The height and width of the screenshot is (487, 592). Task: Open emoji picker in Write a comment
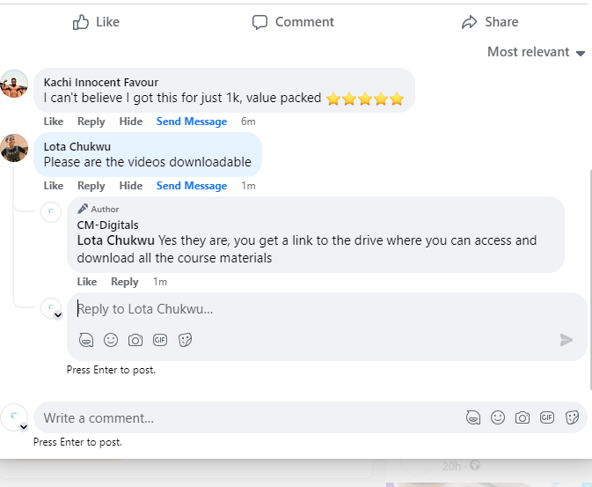[498, 417]
